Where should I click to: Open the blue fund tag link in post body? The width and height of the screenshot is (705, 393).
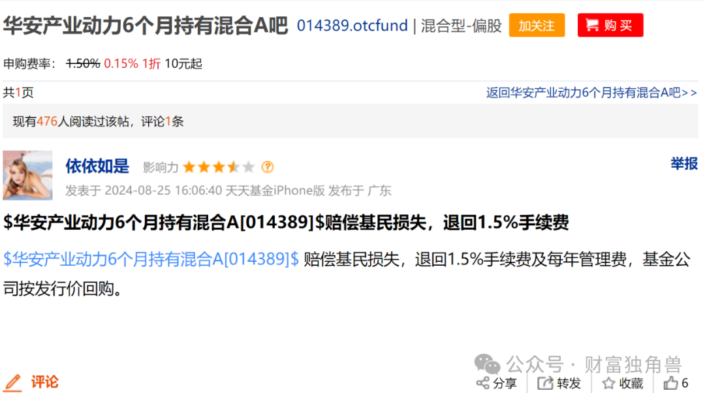coord(151,259)
